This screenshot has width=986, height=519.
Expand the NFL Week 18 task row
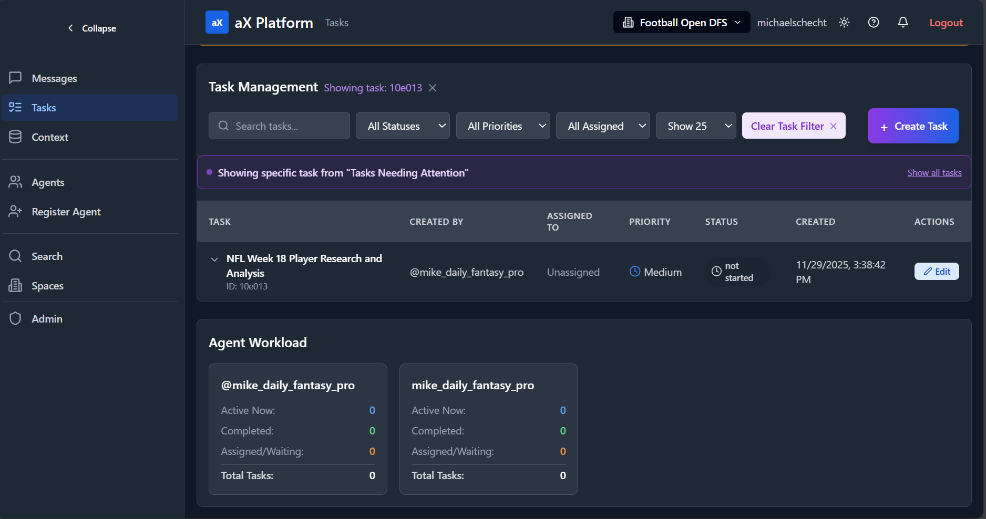pyautogui.click(x=214, y=259)
